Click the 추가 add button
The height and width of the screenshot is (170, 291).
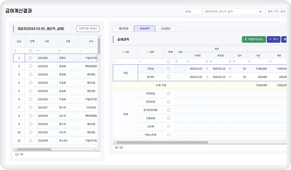(x=274, y=39)
